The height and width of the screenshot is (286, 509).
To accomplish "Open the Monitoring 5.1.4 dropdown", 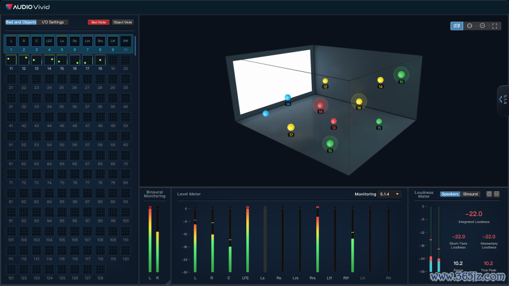I will point(389,194).
